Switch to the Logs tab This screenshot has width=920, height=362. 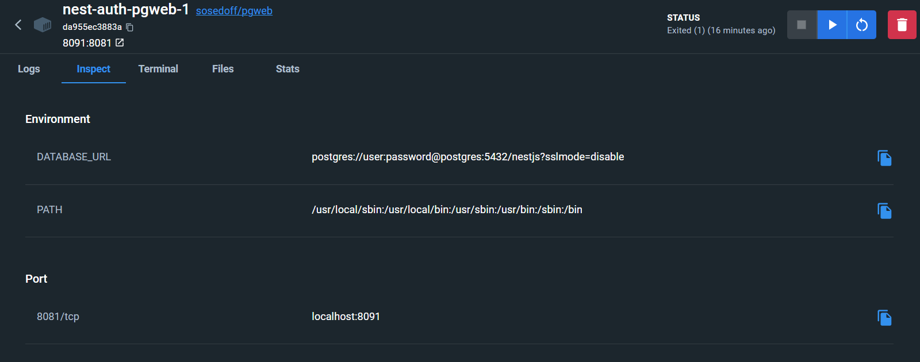(29, 69)
